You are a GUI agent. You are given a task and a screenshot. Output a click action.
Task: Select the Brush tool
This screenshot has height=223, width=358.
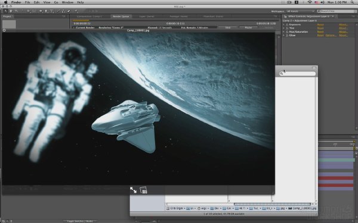click(x=58, y=11)
